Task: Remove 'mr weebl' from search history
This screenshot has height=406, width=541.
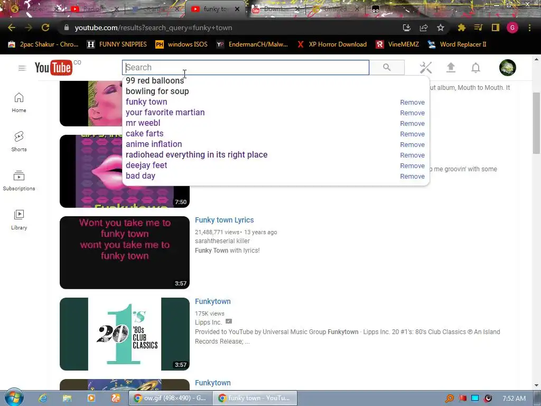Action: [x=412, y=124]
